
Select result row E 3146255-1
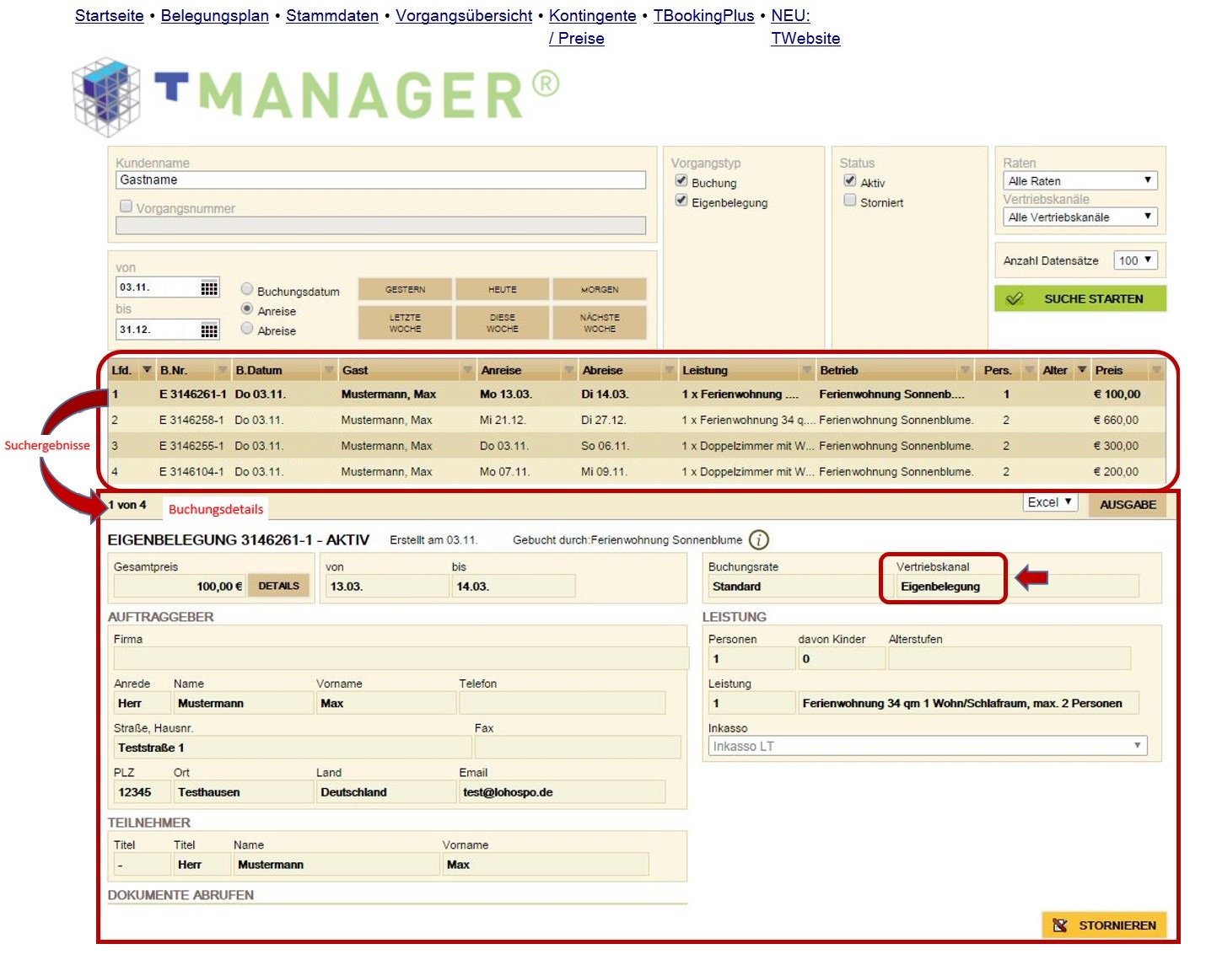coord(637,446)
